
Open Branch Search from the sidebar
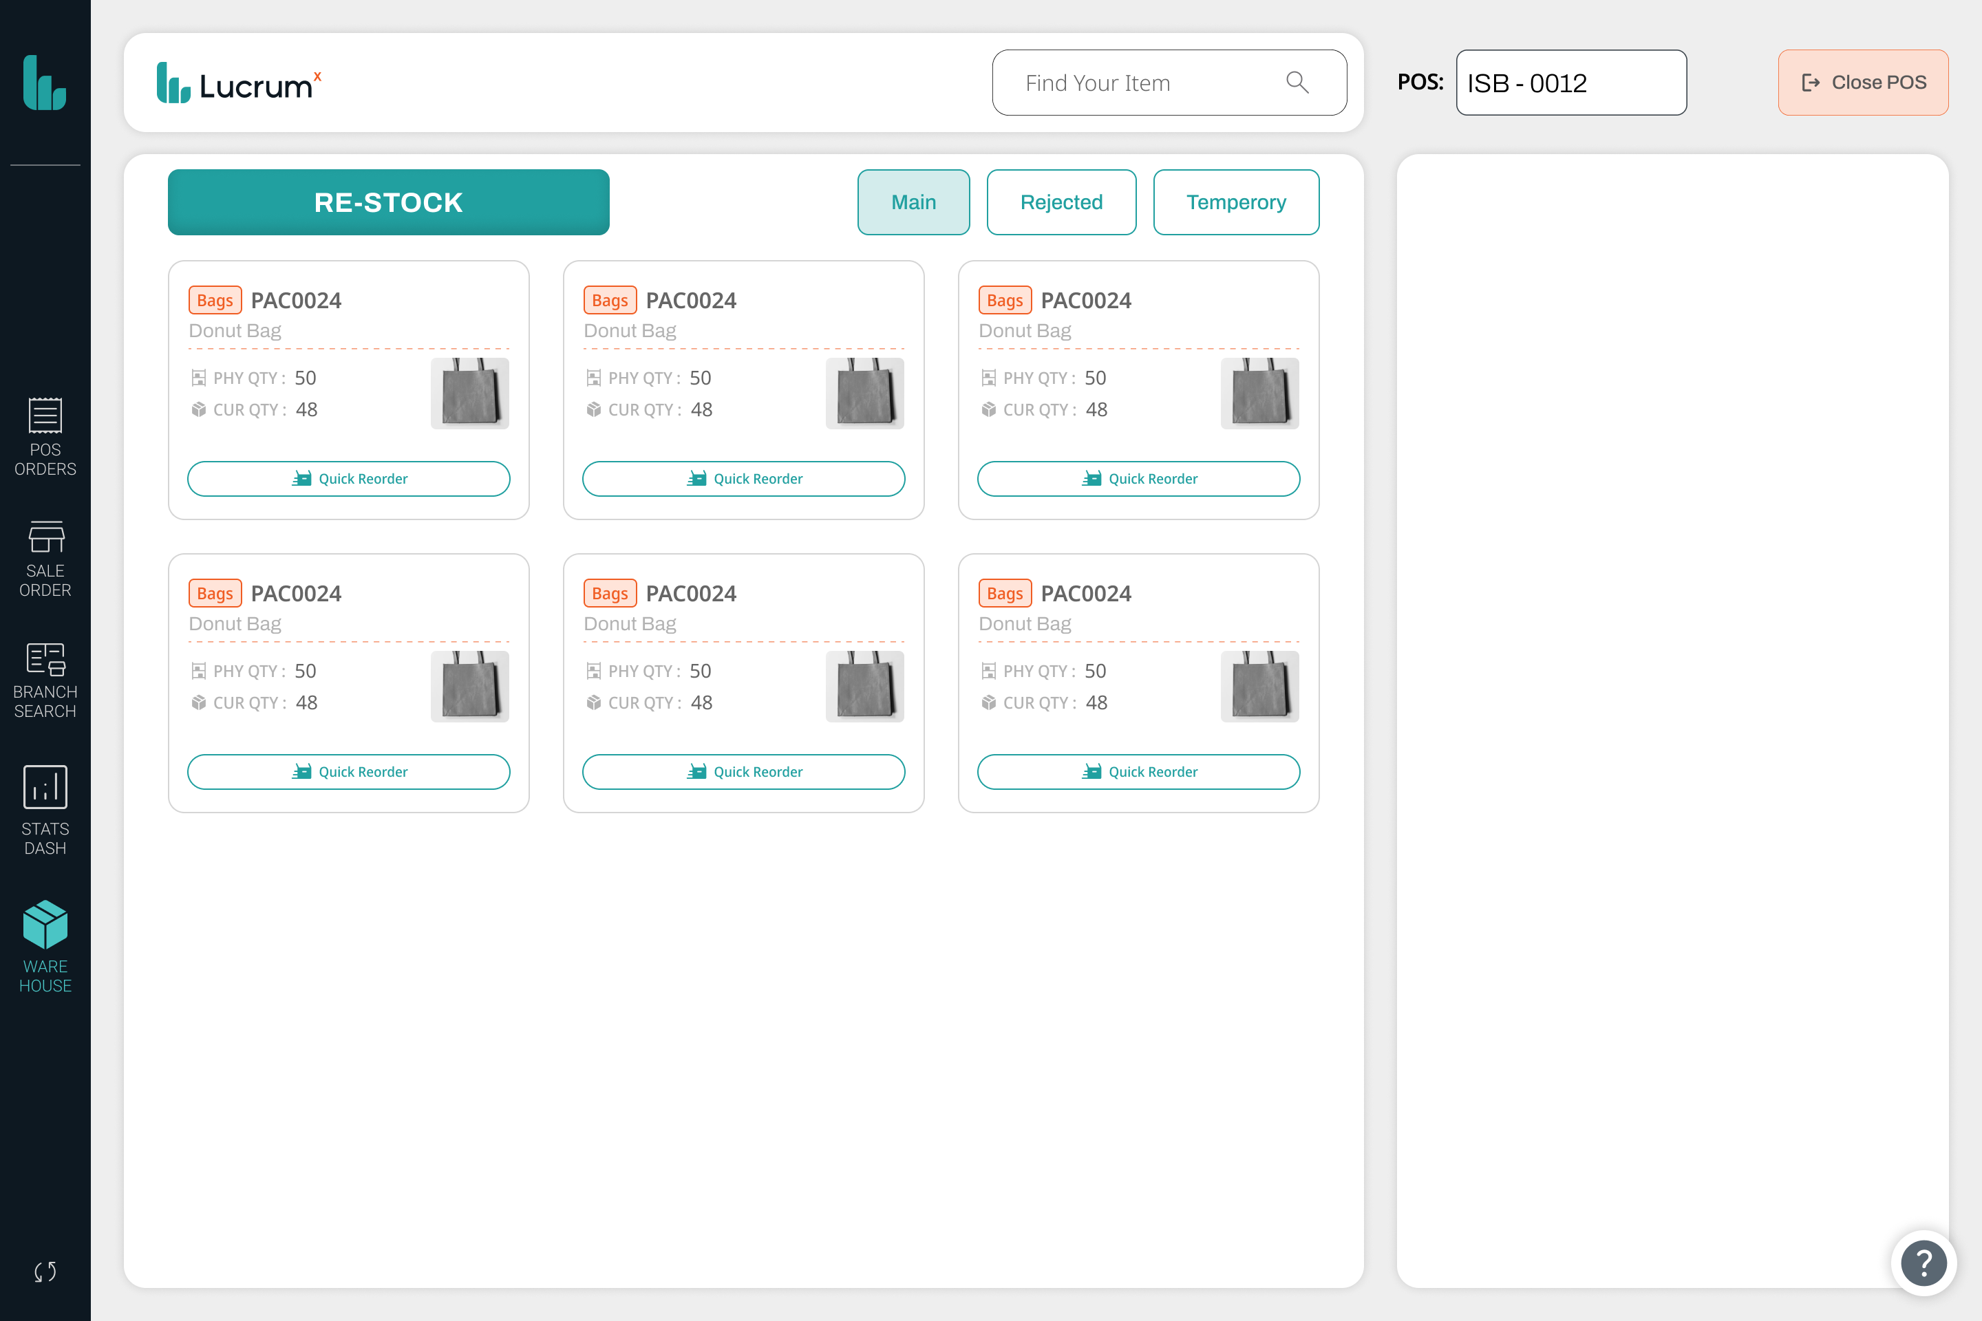45,680
